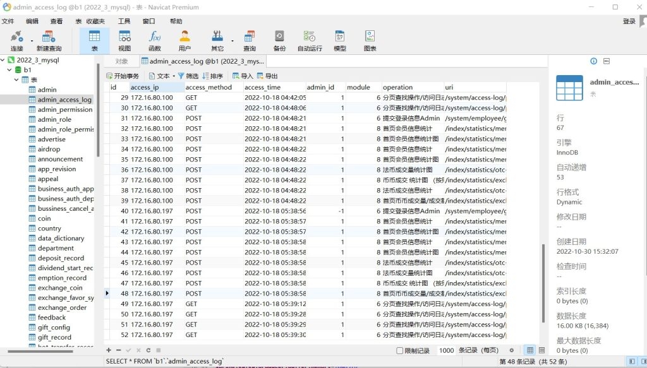This screenshot has width=647, height=368.
Task: Switch to form view icon in bottom bar
Action: (543, 350)
